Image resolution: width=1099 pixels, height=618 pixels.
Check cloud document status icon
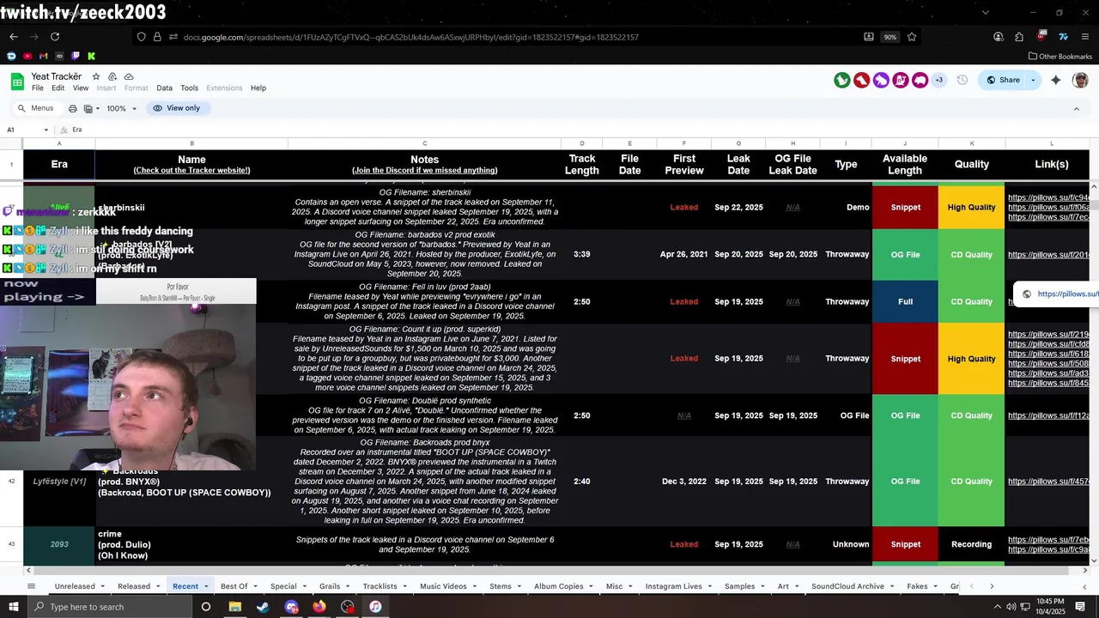pyautogui.click(x=129, y=76)
